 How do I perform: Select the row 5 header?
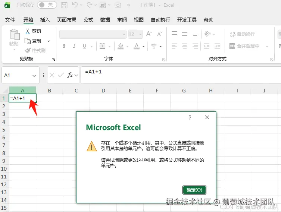pyautogui.click(x=4, y=130)
